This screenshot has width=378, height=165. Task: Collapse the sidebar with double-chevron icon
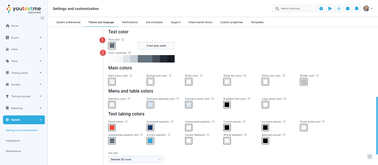pyautogui.click(x=42, y=18)
